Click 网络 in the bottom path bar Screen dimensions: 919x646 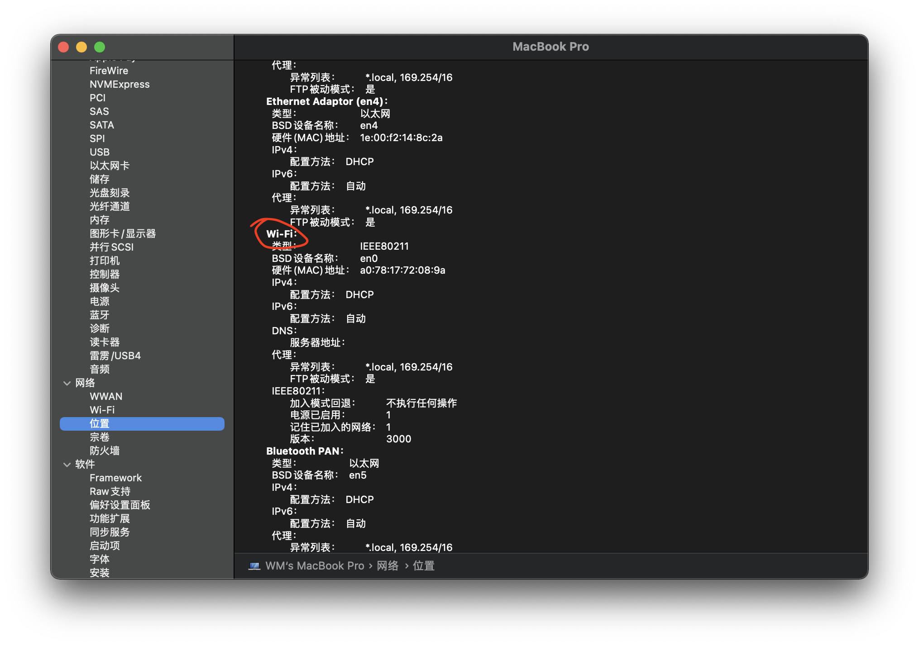pyautogui.click(x=388, y=566)
